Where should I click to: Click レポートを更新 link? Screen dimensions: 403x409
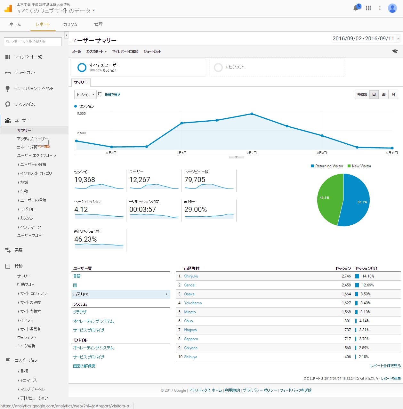tap(391, 379)
